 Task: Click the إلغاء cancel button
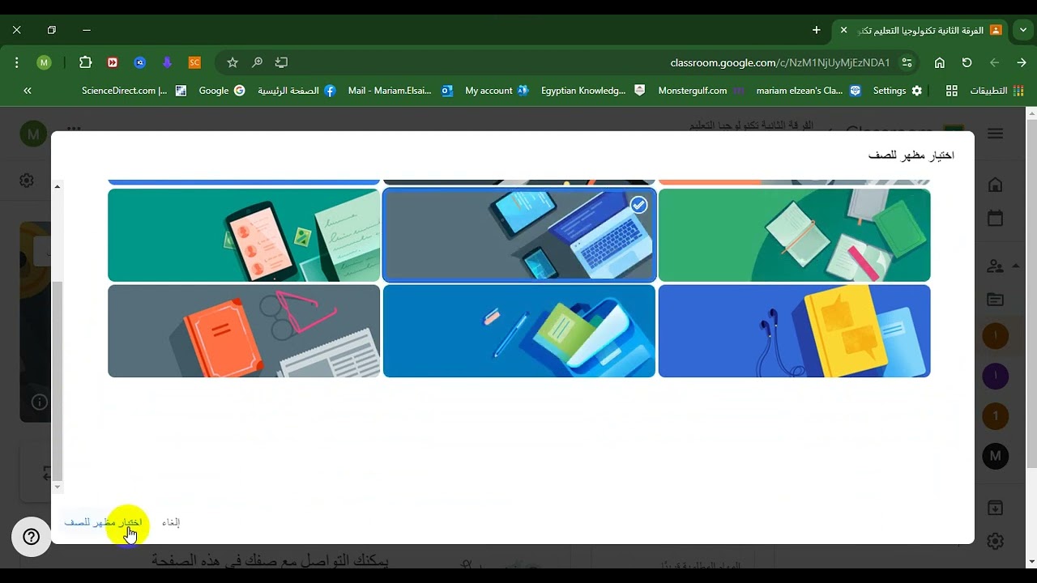click(171, 522)
